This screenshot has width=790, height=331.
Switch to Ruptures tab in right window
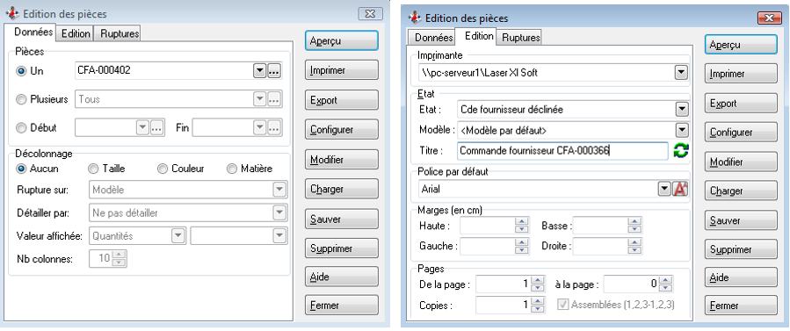point(520,38)
